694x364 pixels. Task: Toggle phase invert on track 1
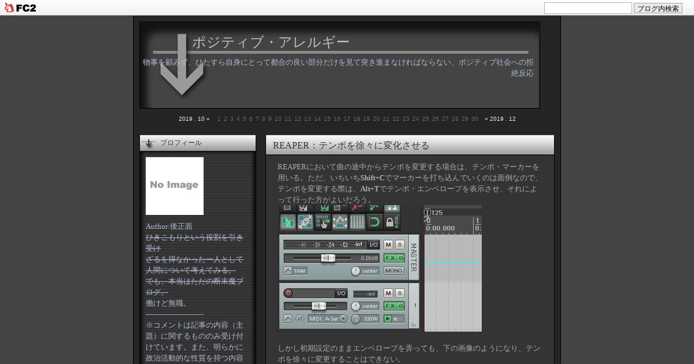[300, 319]
